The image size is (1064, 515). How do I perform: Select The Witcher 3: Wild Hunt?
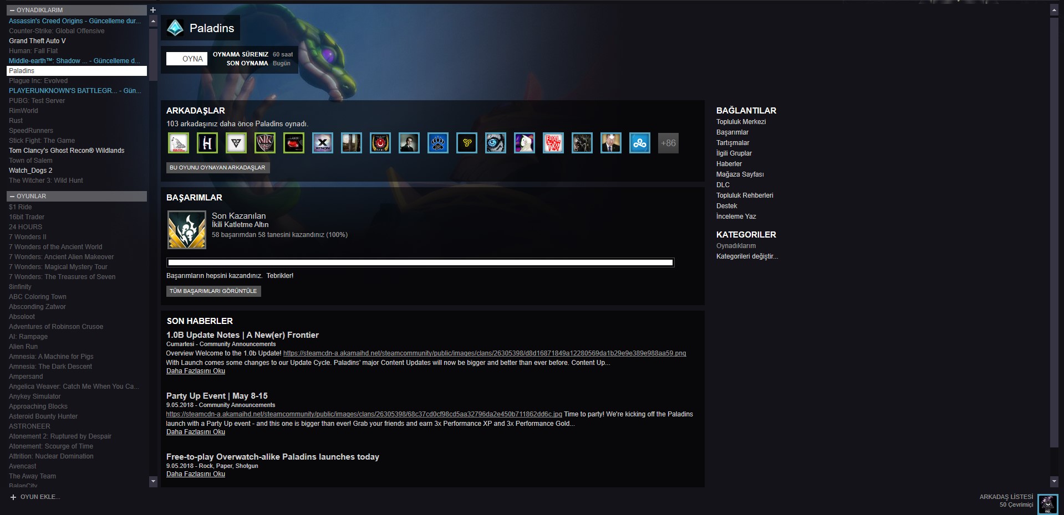77,181
